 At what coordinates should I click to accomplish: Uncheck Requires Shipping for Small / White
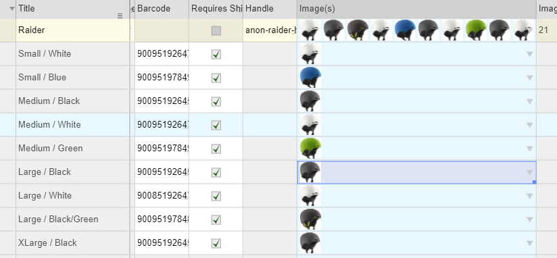216,54
